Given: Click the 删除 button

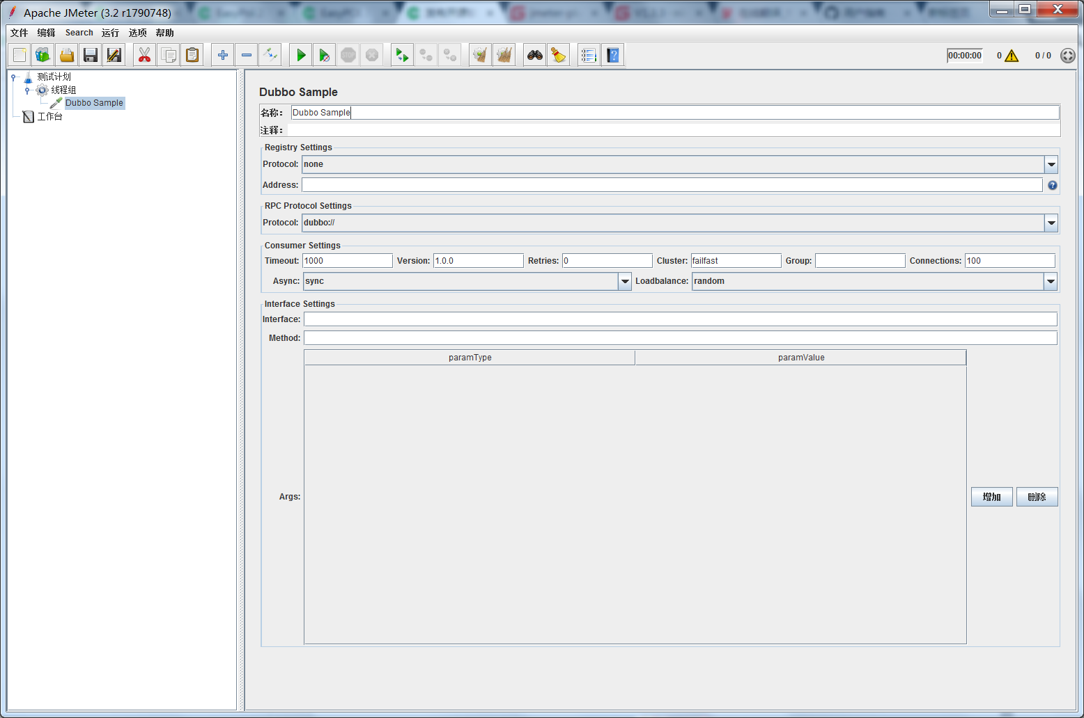Looking at the screenshot, I should click(1037, 497).
